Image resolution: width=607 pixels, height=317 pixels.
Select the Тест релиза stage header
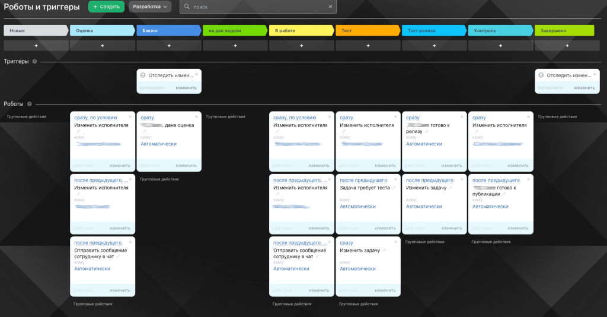(x=434, y=30)
